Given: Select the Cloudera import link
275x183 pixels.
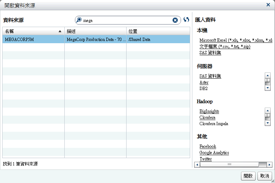Looking at the screenshot, I should [207, 117].
